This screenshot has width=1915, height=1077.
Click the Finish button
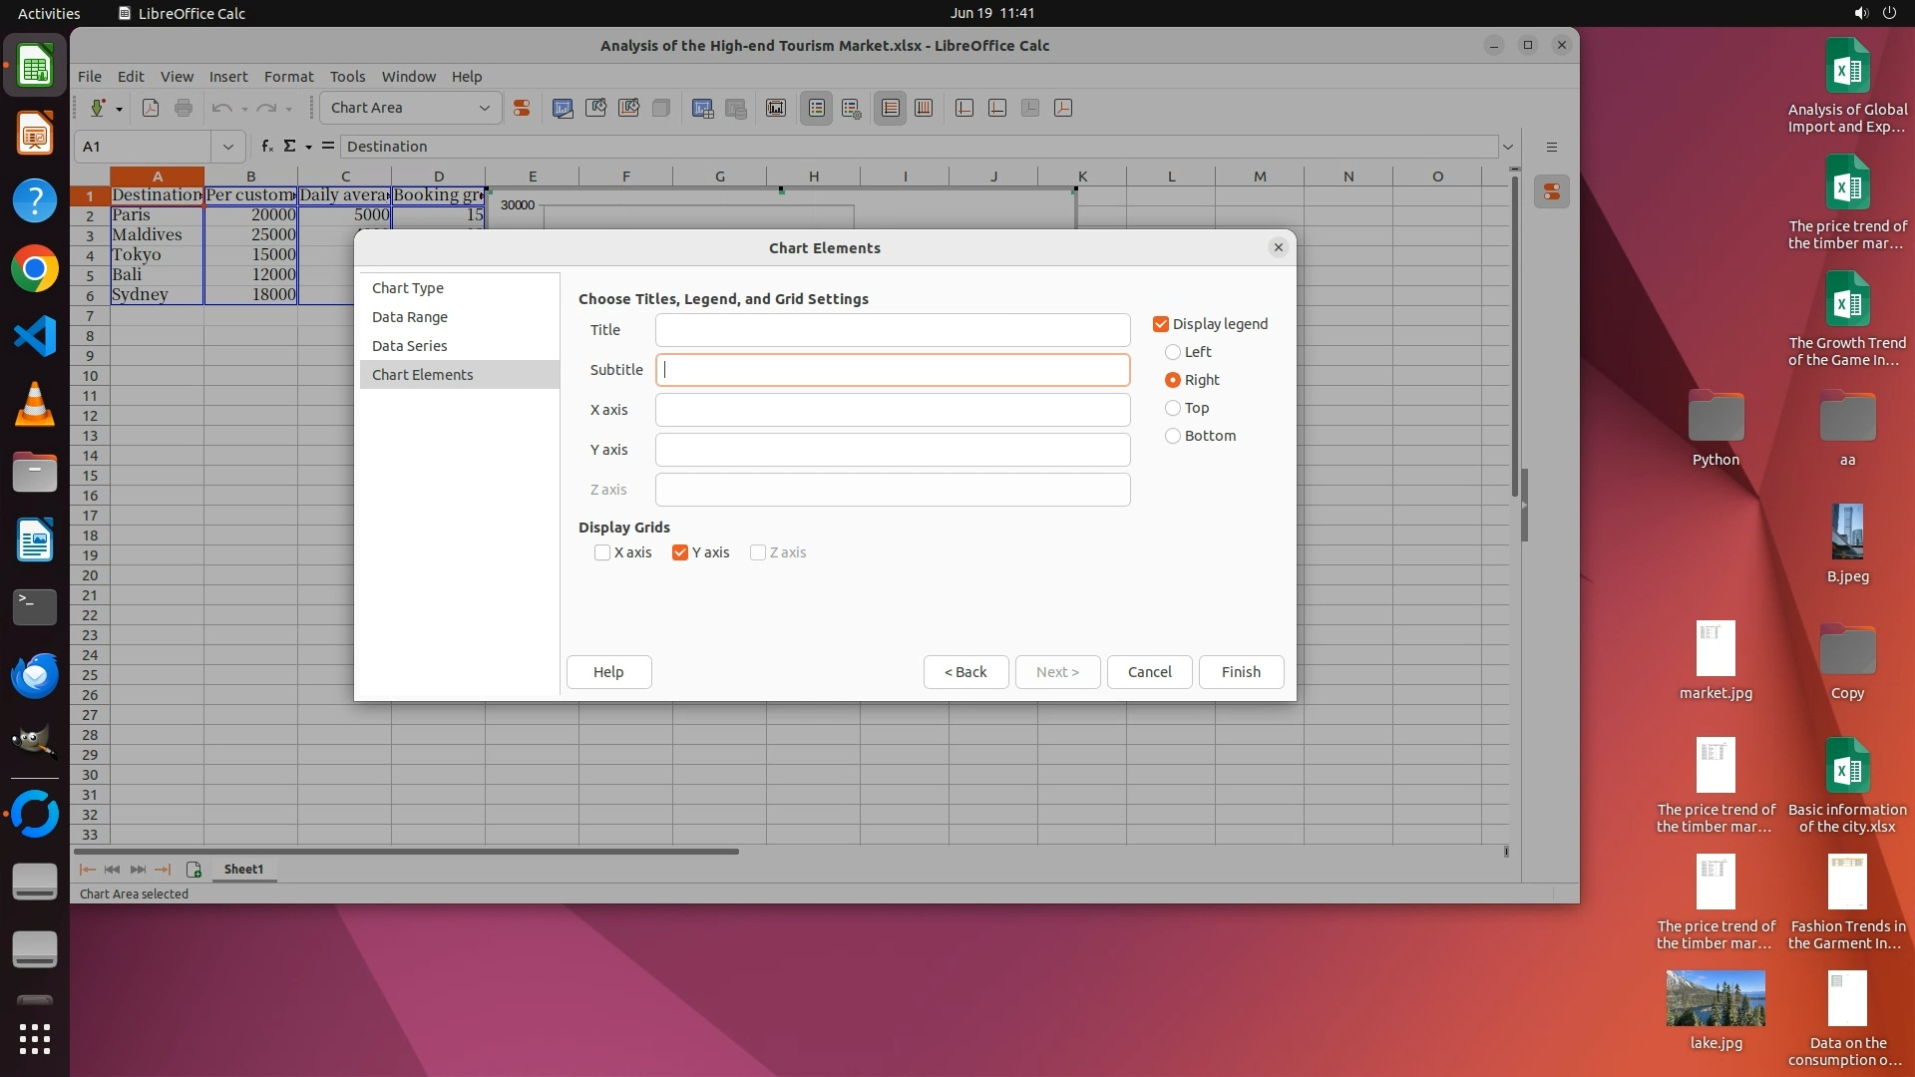(x=1241, y=672)
